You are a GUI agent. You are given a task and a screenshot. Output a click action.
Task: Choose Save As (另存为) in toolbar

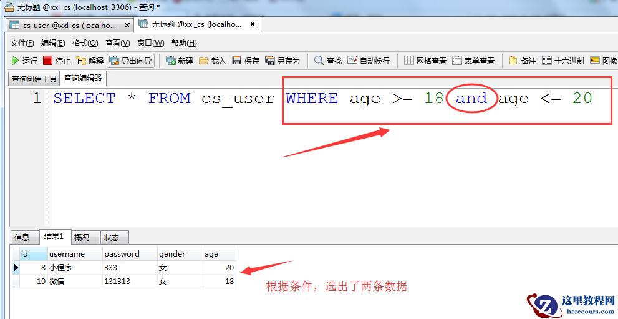(x=282, y=61)
